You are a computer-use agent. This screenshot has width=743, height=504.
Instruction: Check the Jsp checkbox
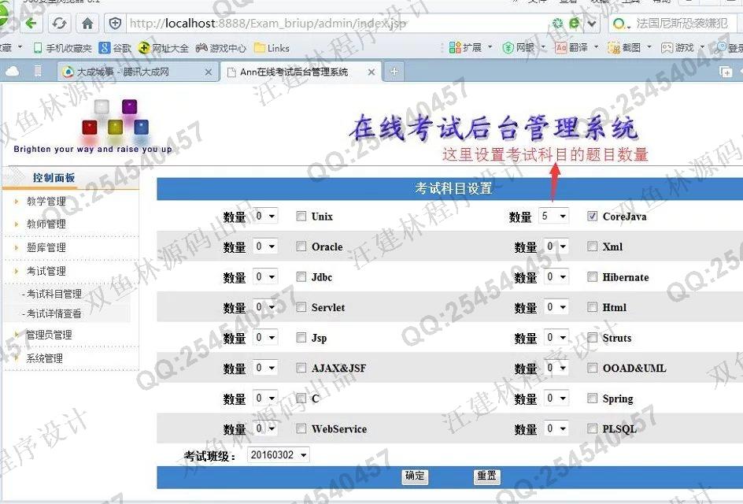click(x=301, y=337)
